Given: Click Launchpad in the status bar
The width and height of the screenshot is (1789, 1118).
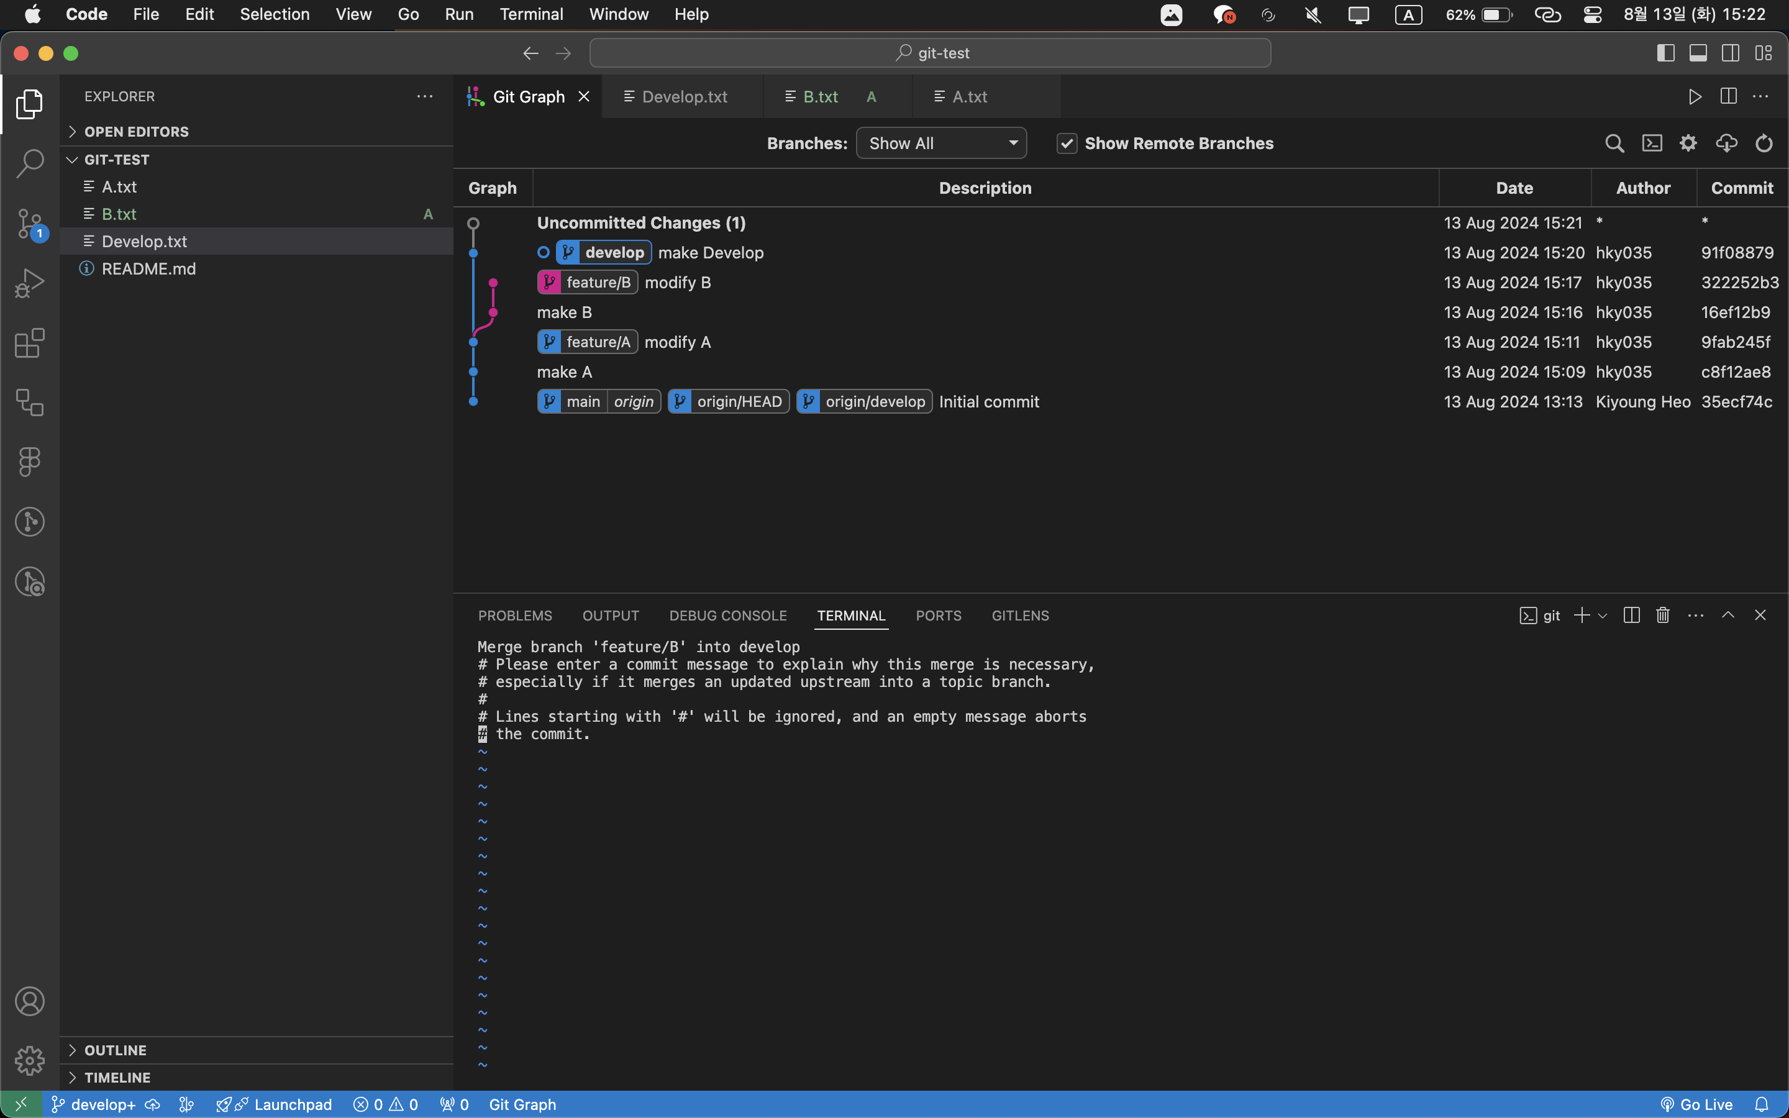Looking at the screenshot, I should pos(275,1105).
